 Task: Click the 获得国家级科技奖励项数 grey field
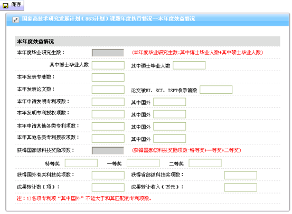point(108,151)
